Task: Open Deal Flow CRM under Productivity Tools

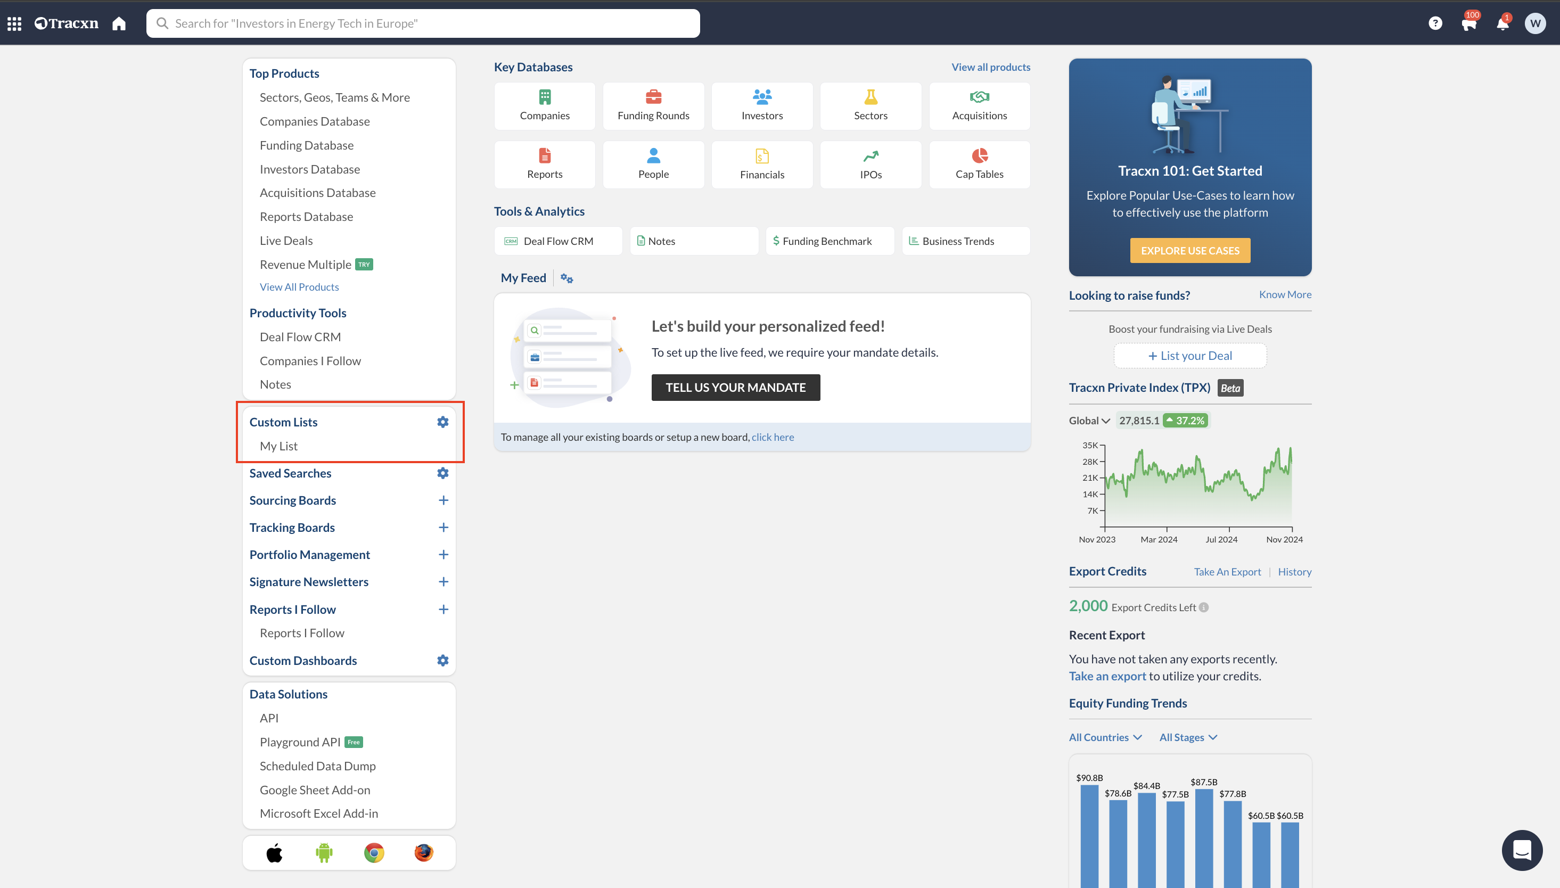Action: click(300, 336)
